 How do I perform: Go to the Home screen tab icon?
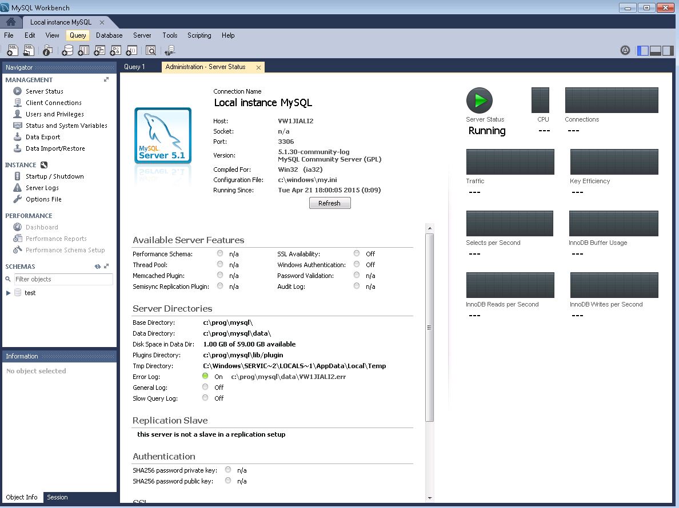pos(11,22)
